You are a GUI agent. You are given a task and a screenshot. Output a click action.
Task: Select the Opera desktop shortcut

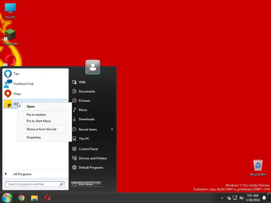point(10,61)
